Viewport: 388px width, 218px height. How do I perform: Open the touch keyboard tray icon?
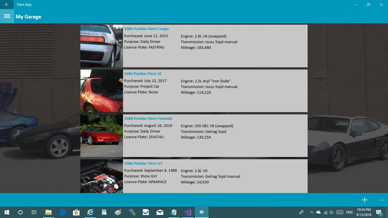pos(339,212)
